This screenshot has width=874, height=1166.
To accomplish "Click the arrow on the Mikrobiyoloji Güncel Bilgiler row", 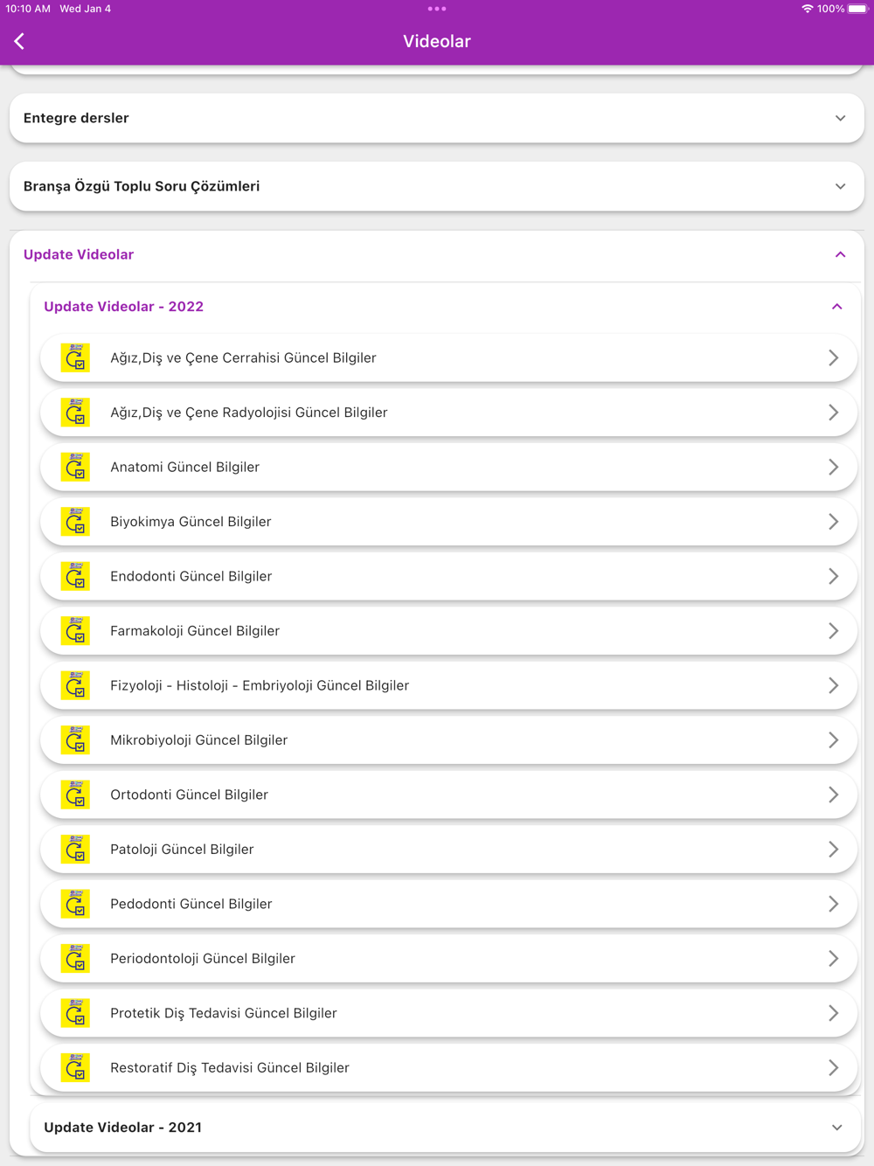I will click(x=833, y=740).
